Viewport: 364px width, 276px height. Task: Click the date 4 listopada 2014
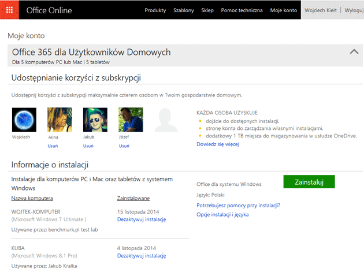[136, 248]
